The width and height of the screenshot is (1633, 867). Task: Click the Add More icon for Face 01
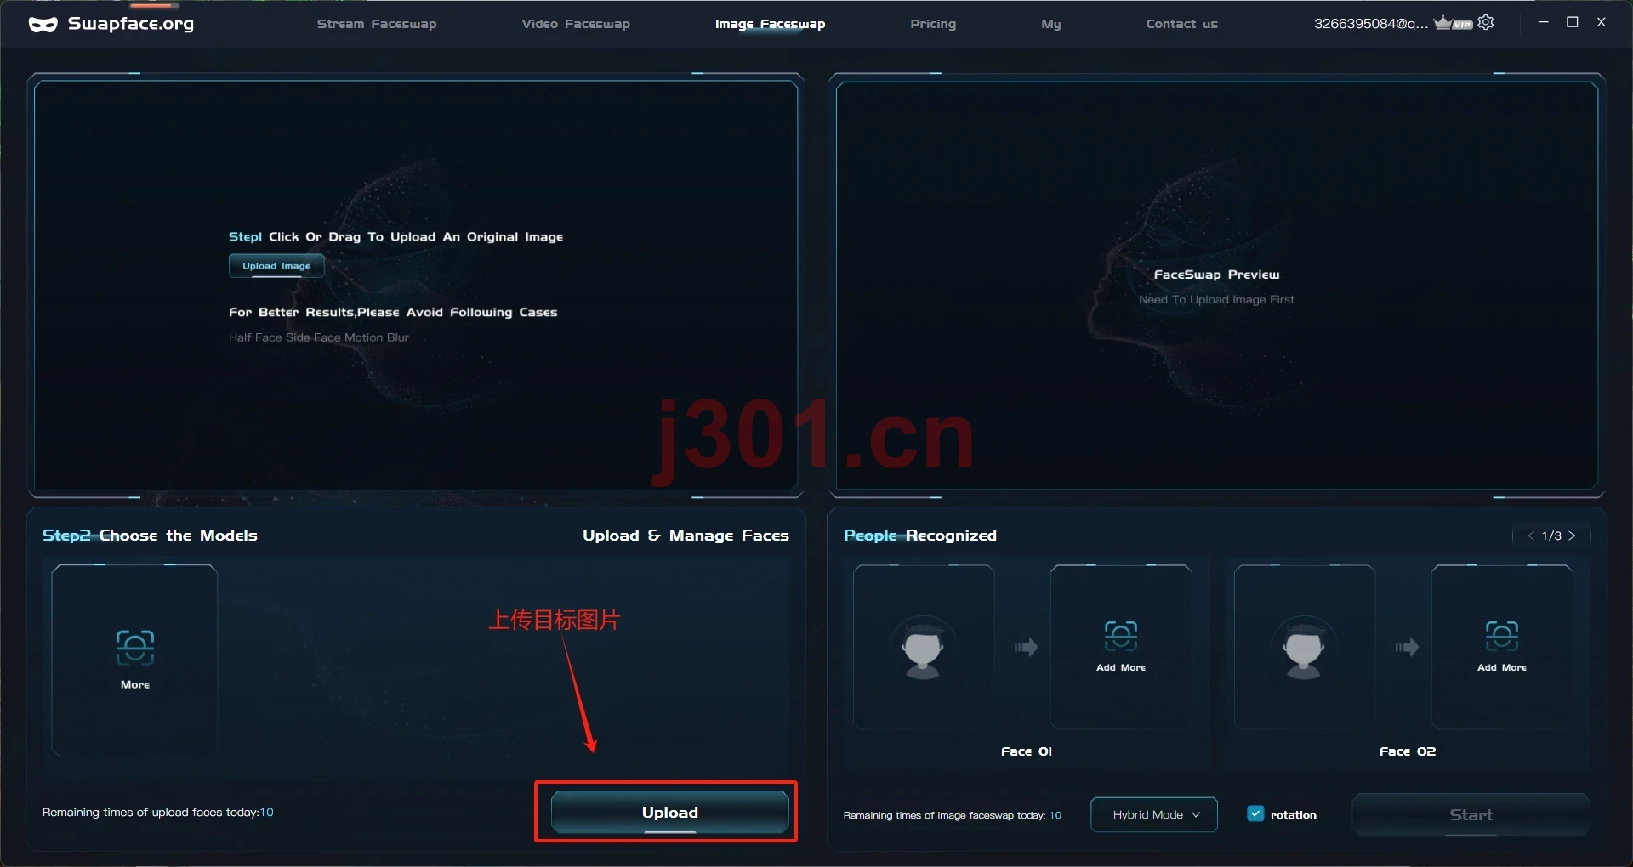(x=1121, y=635)
